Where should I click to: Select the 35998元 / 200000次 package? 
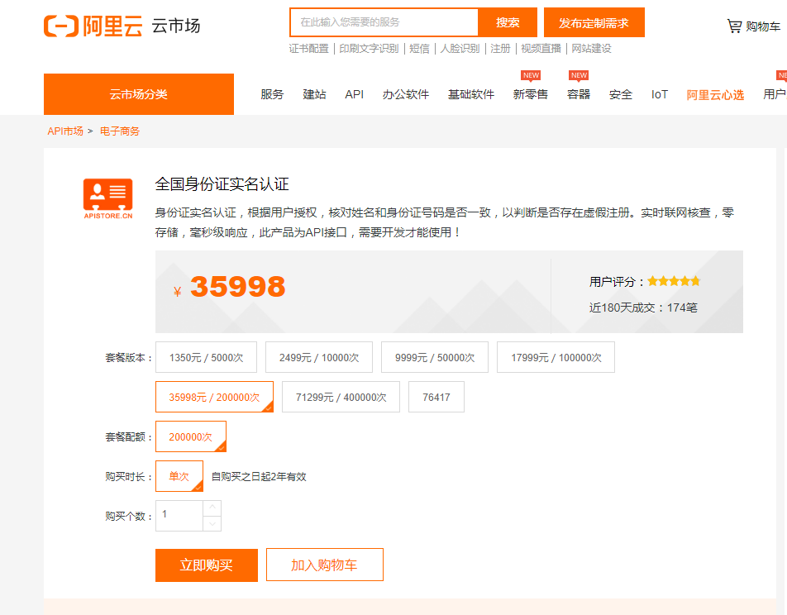[214, 397]
